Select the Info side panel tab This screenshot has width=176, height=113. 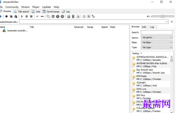pos(145,27)
